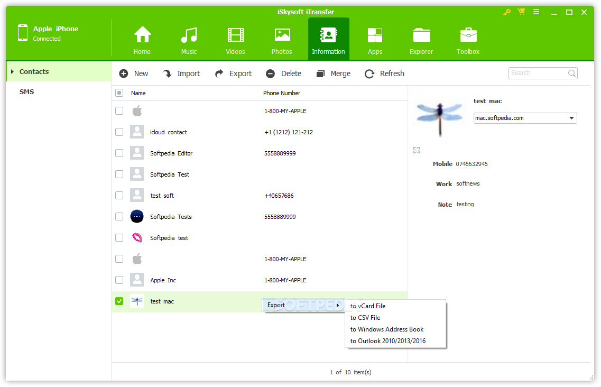Switch to the Information tab

coord(328,39)
